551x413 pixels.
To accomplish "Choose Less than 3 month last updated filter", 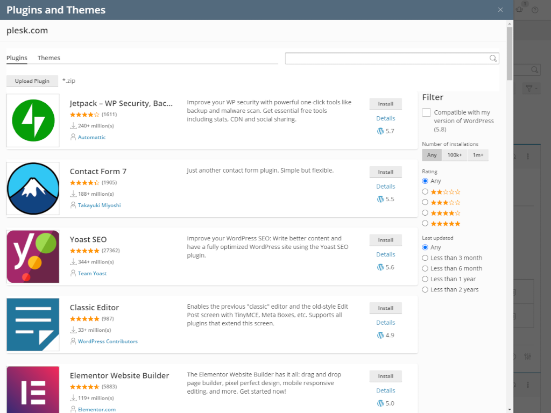I will tap(426, 258).
